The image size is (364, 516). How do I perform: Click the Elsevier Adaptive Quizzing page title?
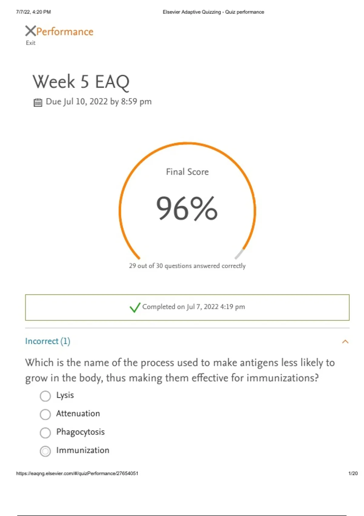[213, 12]
